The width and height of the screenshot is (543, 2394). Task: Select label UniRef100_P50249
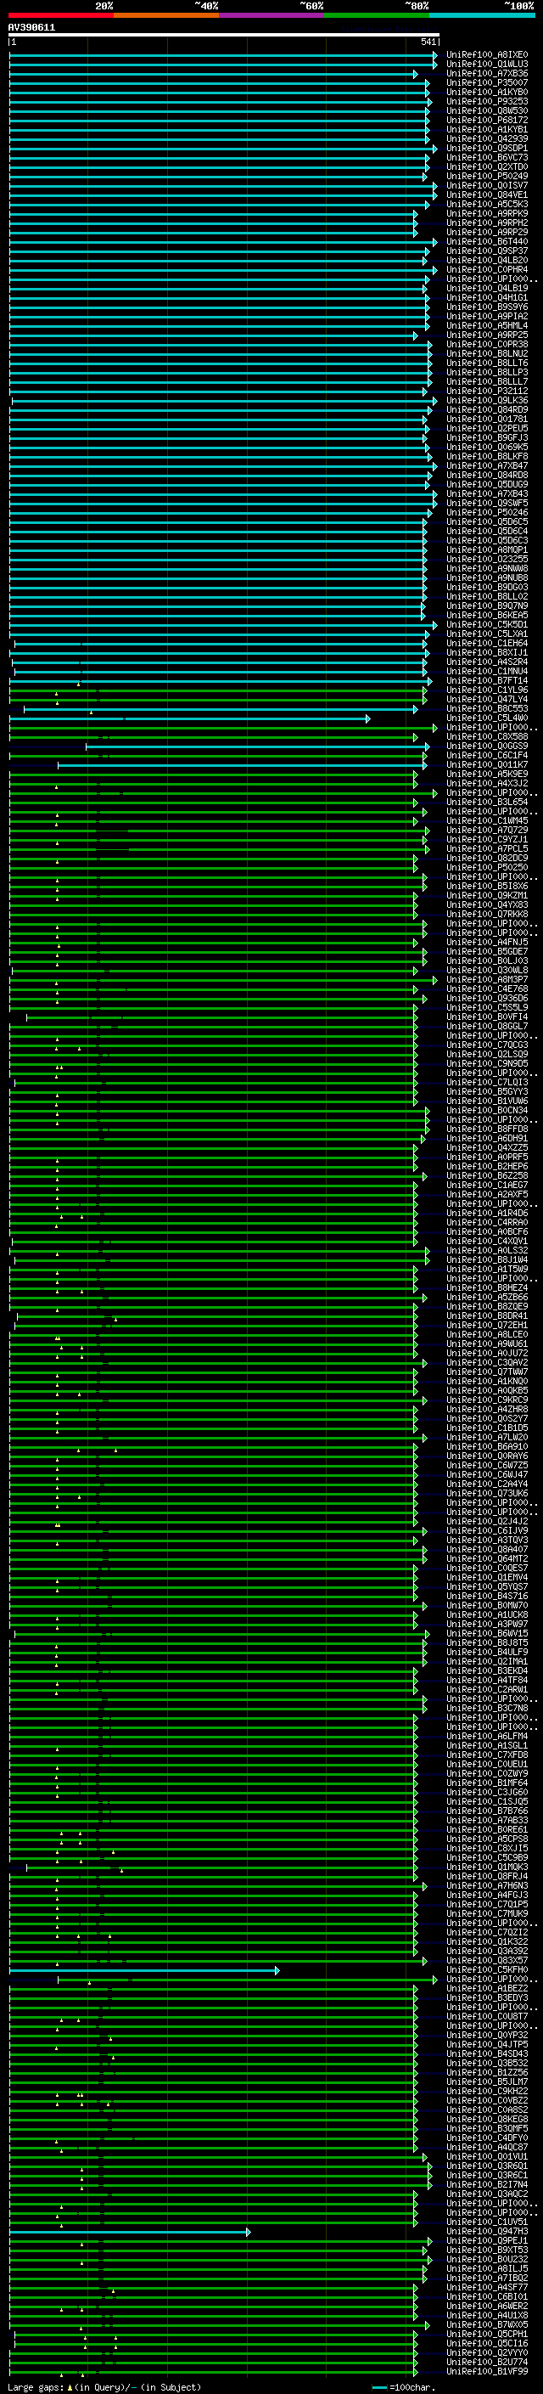[487, 177]
